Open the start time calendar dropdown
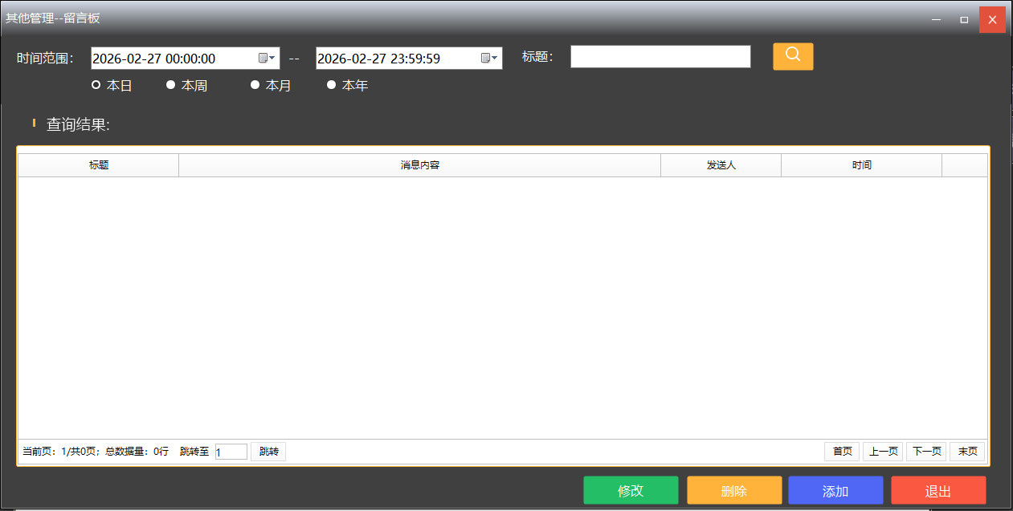1013x511 pixels. pyautogui.click(x=267, y=58)
